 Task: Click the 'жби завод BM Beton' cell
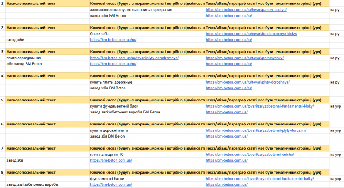click(47, 64)
